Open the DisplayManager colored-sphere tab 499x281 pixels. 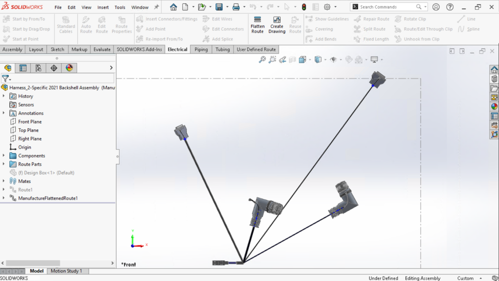click(x=69, y=68)
